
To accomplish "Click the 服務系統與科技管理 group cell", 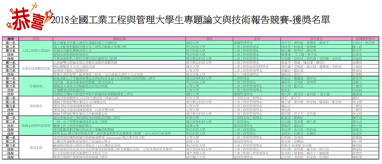I will pyautogui.click(x=36, y=126).
